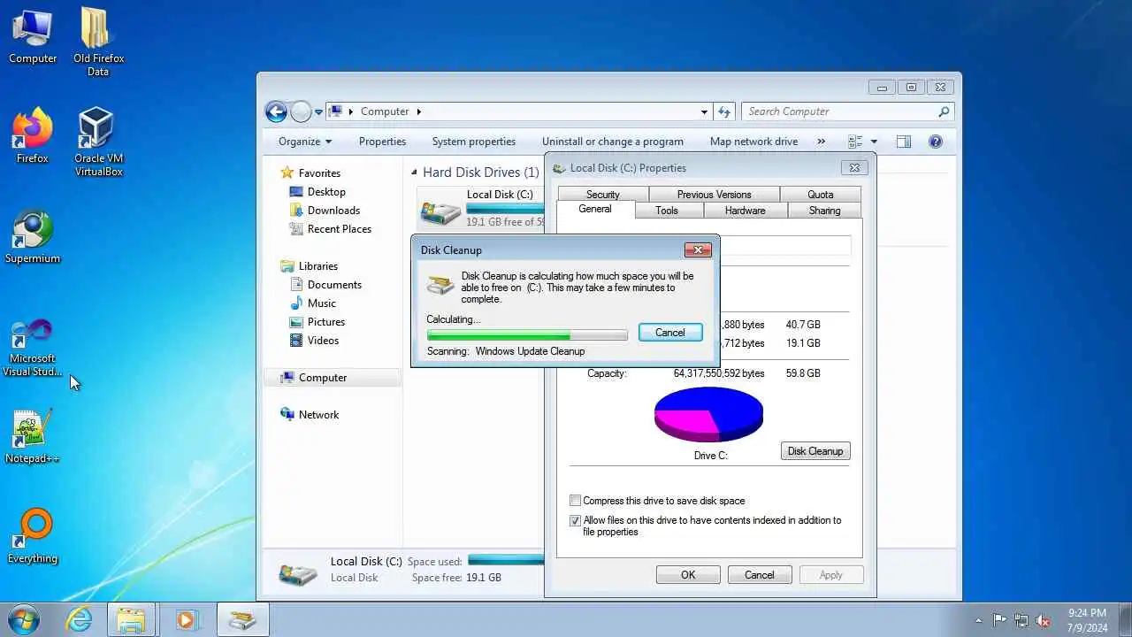Click the Search Computer input field
Screen dimensions: 1132x637
tap(841, 111)
